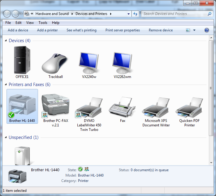This screenshot has height=196, width=216.
Task: Collapse the Printers and Faxes (6) group
Action: click(x=29, y=85)
